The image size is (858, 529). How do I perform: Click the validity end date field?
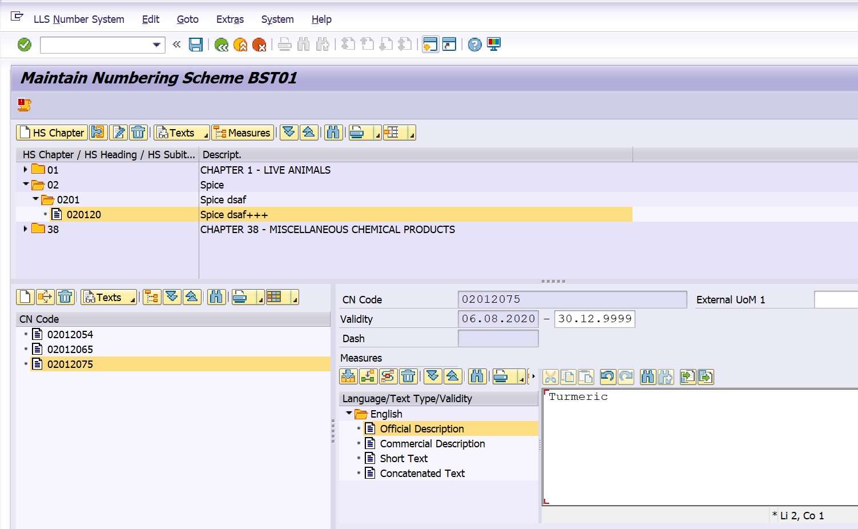pos(594,319)
